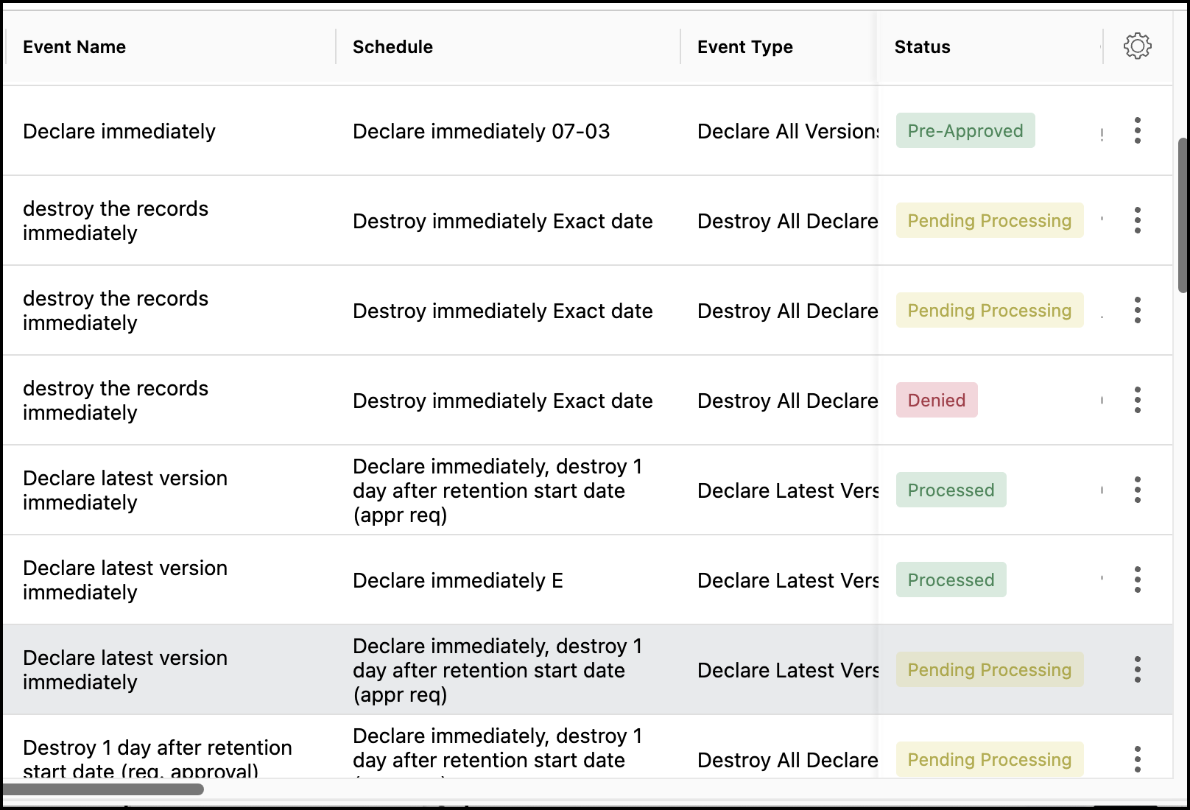The image size is (1190, 810).
Task: Open the kebab menu for first 'destroy the records' row
Action: (x=1137, y=220)
